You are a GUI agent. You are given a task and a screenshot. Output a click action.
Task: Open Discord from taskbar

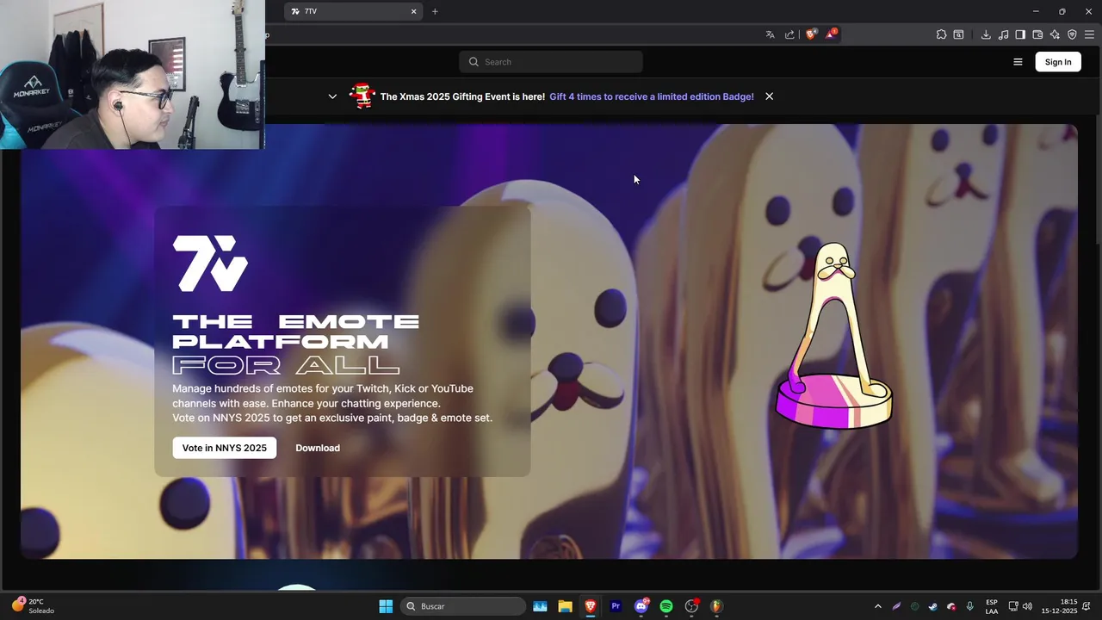click(x=641, y=606)
